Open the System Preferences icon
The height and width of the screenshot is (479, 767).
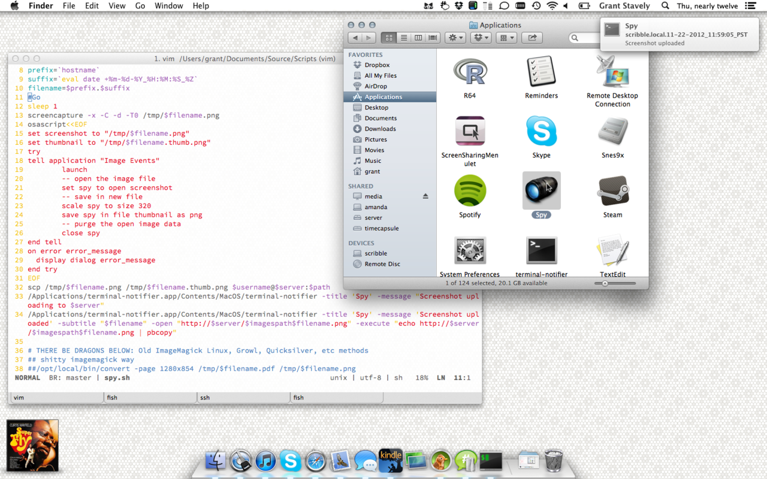tap(470, 250)
